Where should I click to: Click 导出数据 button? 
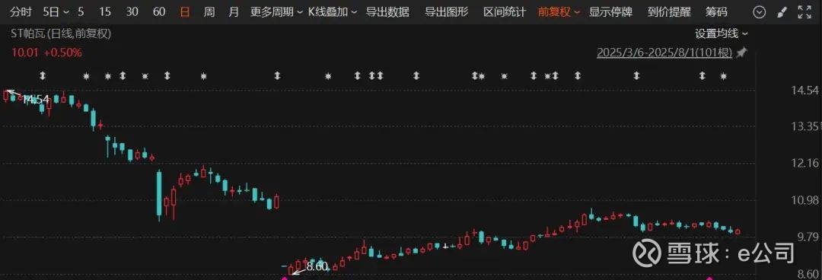pyautogui.click(x=387, y=12)
